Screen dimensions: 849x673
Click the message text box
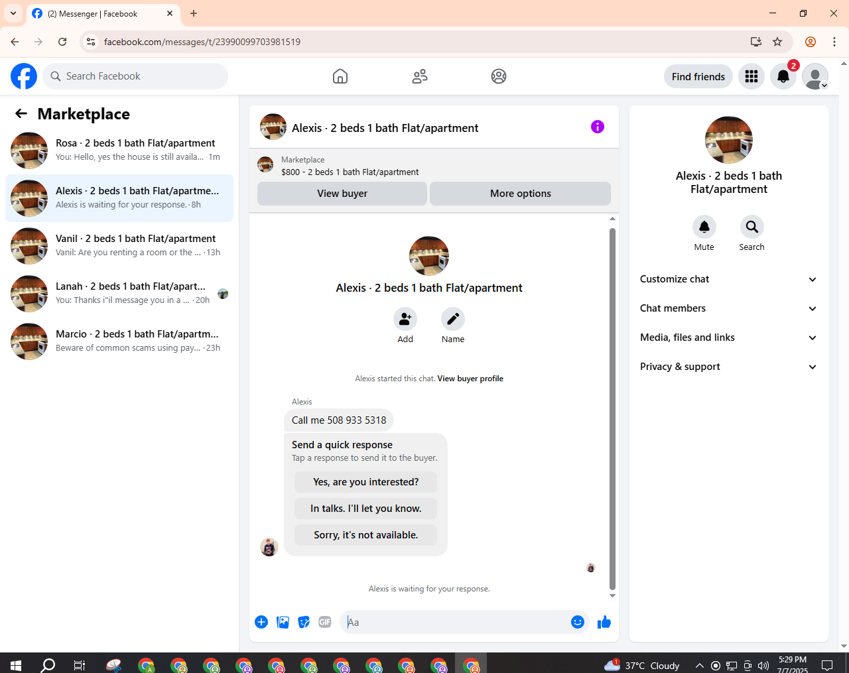[454, 622]
